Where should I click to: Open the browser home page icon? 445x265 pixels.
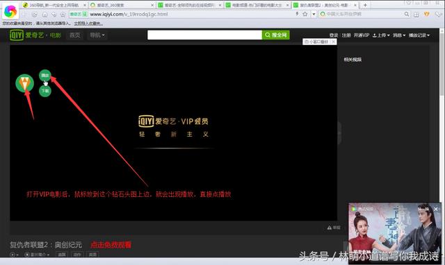(x=44, y=14)
